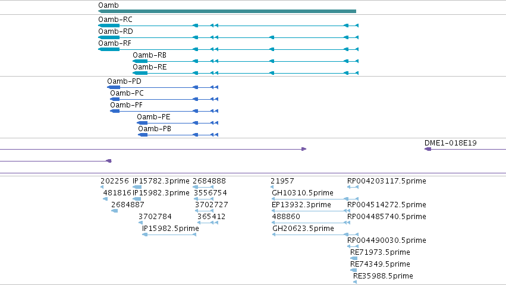The width and height of the screenshot is (506, 285).
Task: Click the Oamb-PC protein label
Action: [127, 93]
